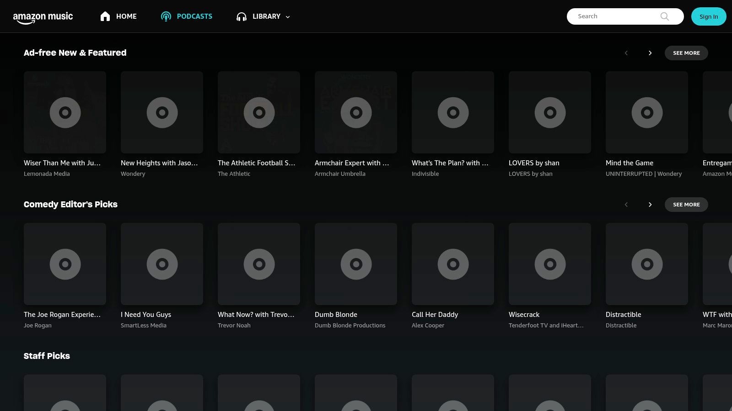Open the What Now? with Trevor Noah thumbnail
This screenshot has width=732, height=411.
(259, 264)
